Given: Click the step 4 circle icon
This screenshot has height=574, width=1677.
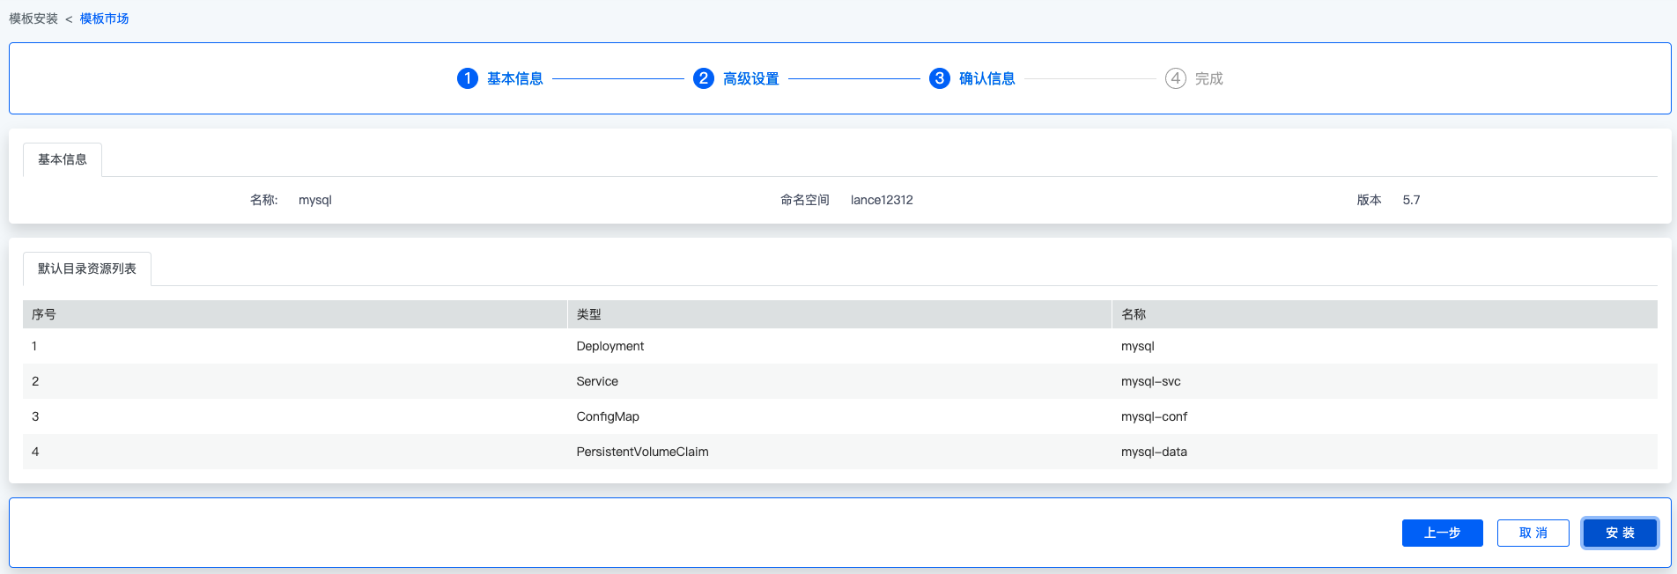Looking at the screenshot, I should click(1175, 78).
